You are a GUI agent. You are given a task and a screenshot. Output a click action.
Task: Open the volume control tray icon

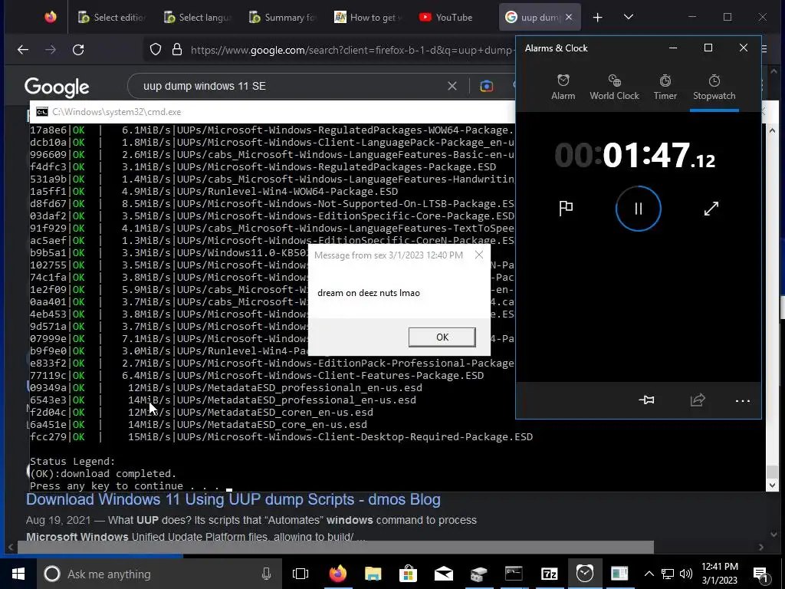(686, 574)
